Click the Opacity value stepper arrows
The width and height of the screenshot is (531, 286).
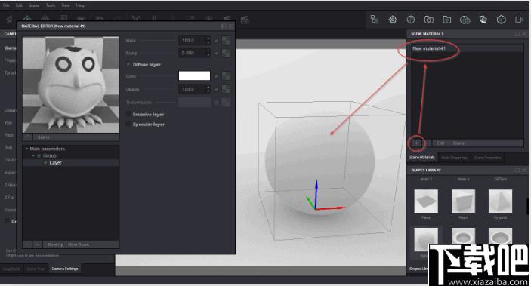[208, 89]
